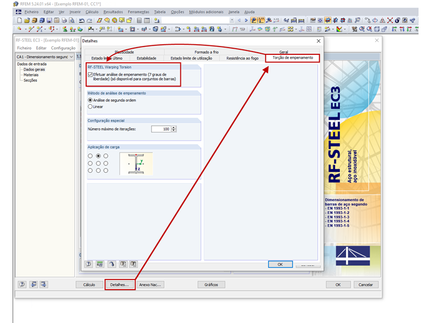Viewport: 431px width, 323px height.
Task: Click the info icon in the toolbar
Action: [x=398, y=20]
